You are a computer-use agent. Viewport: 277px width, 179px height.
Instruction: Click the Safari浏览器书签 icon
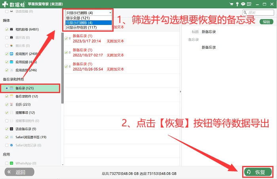pos(11,137)
